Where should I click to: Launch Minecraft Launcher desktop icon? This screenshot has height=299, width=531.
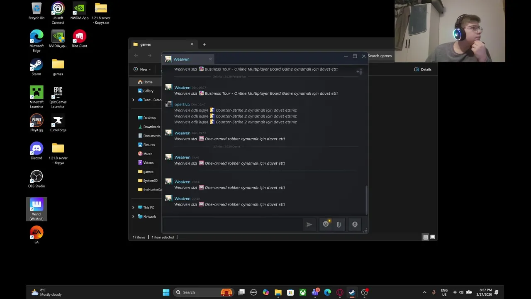click(37, 97)
